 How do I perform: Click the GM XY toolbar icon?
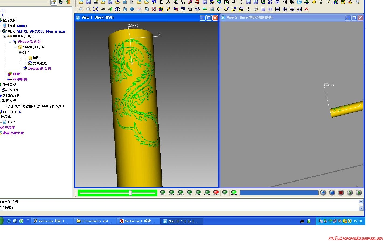click(270, 2)
